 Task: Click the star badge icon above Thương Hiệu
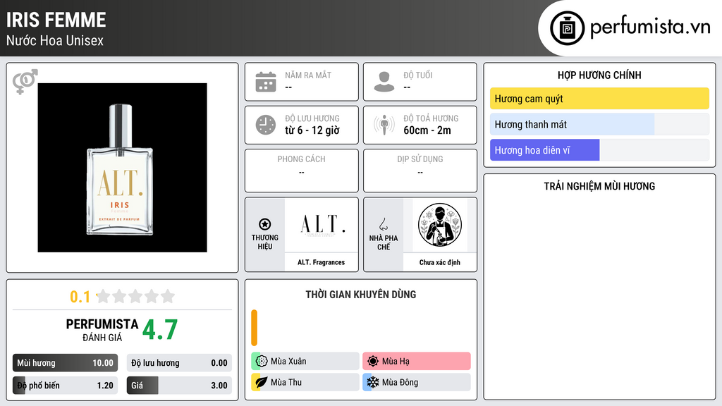[265, 224]
